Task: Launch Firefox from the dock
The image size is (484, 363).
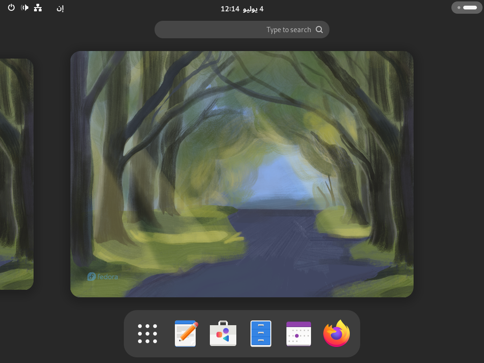Action: point(337,334)
